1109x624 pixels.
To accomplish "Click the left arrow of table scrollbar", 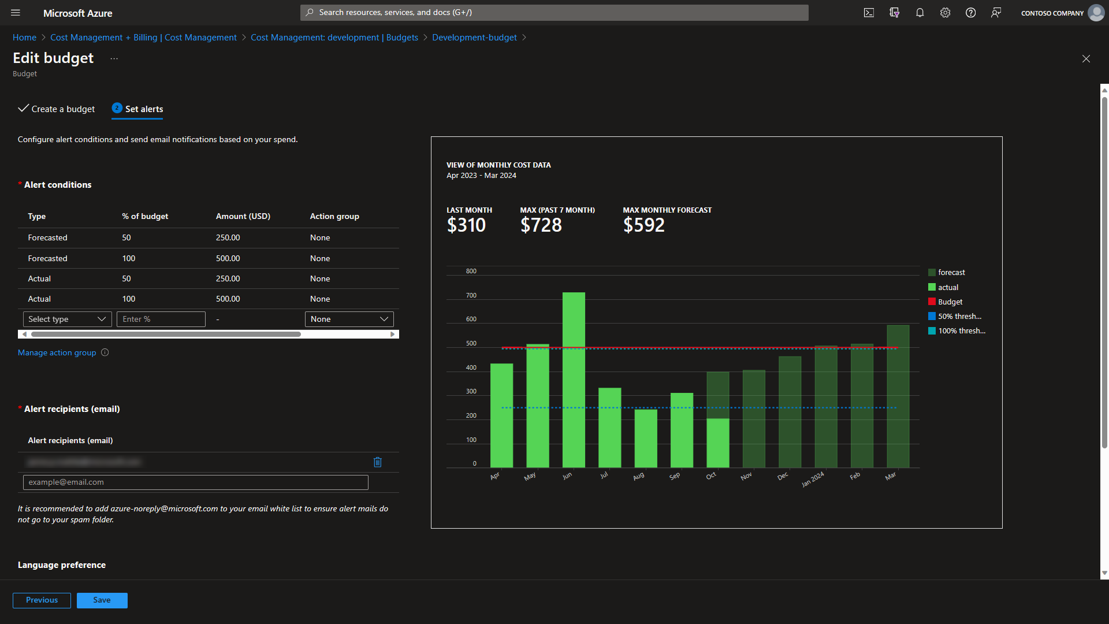I will click(24, 334).
